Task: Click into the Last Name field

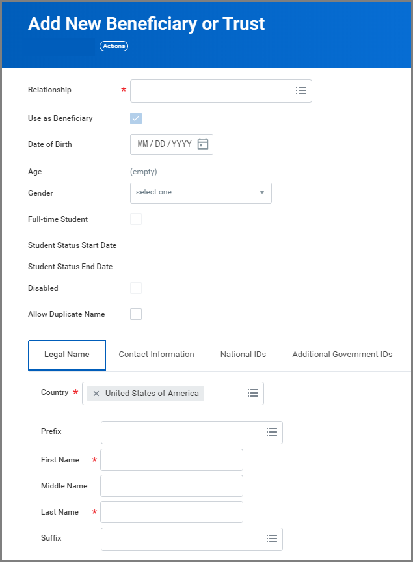Action: point(172,512)
